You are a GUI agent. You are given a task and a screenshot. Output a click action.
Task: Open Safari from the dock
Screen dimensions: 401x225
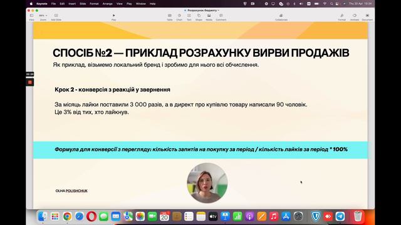click(80, 217)
